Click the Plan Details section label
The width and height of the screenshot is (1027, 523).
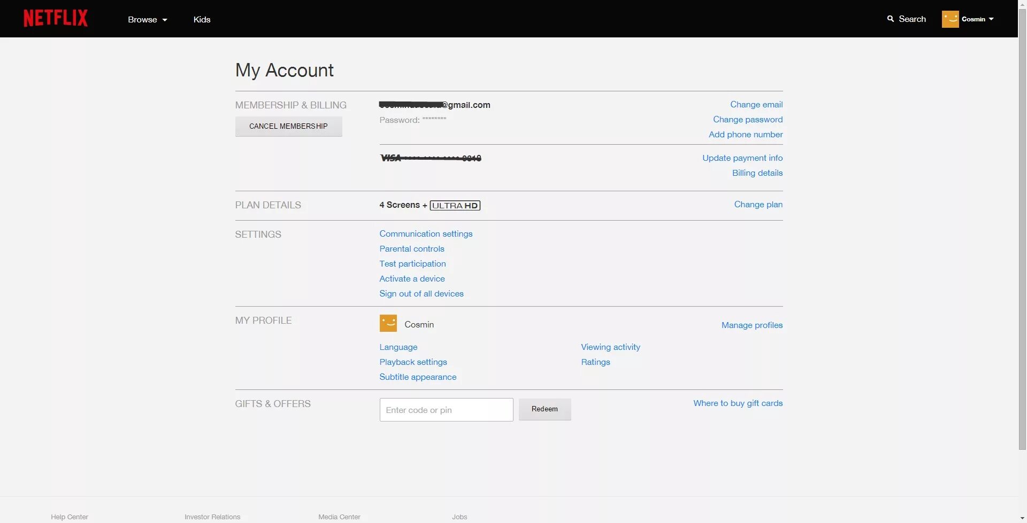coord(268,205)
